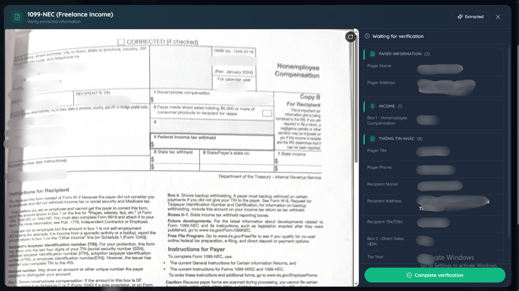The height and width of the screenshot is (291, 519).
Task: Edit the Tax Year field value
Action: [426, 258]
